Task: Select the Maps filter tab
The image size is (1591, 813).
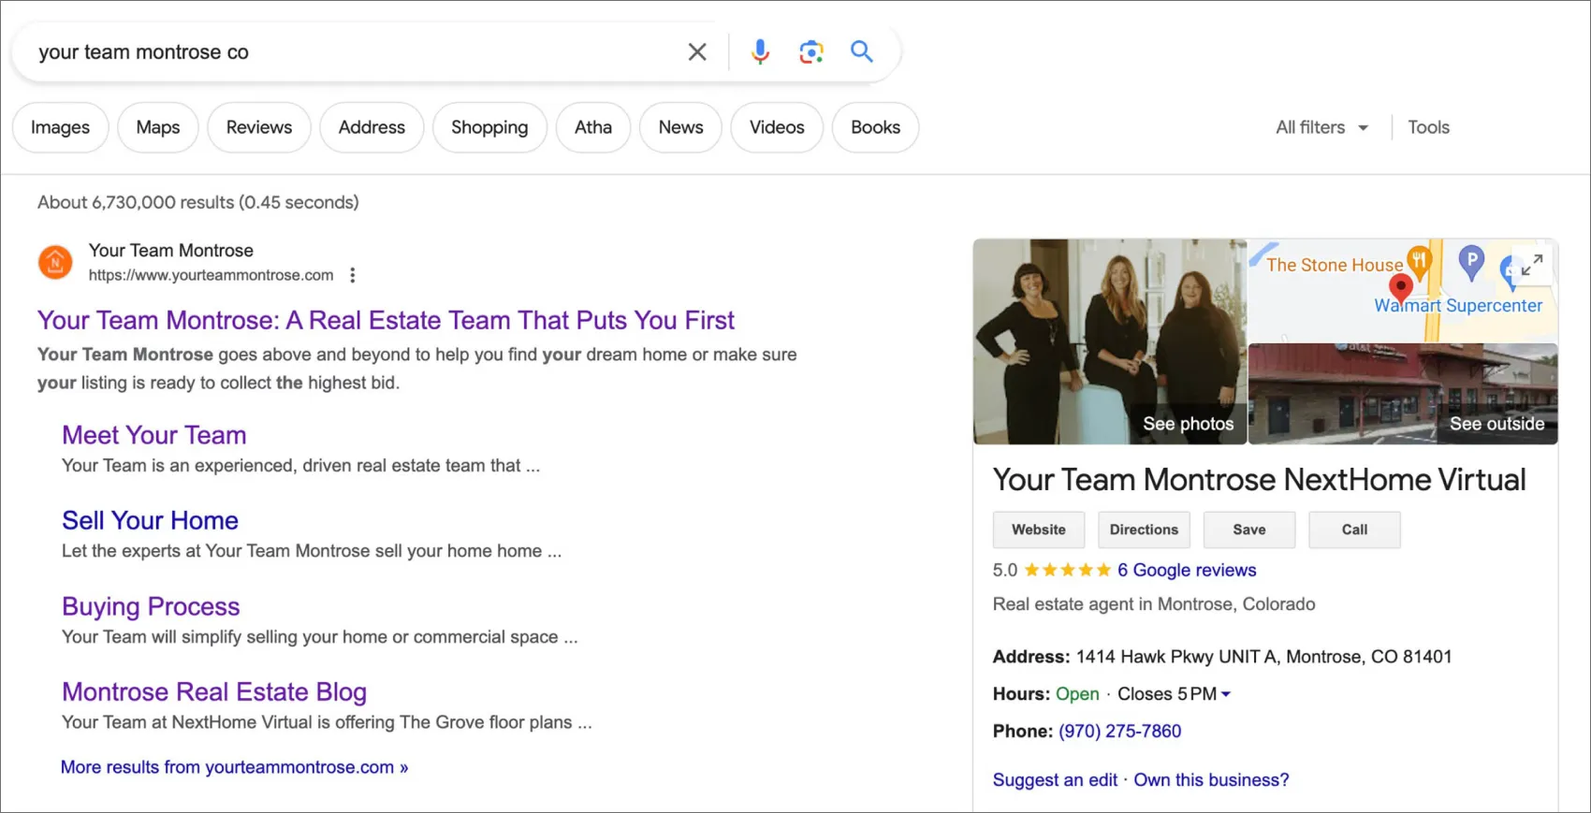Action: tap(158, 127)
